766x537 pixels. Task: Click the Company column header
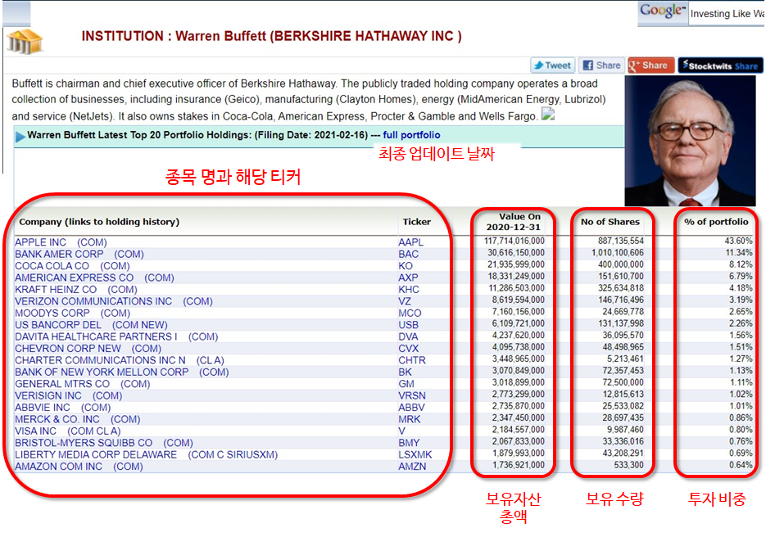pos(99,222)
